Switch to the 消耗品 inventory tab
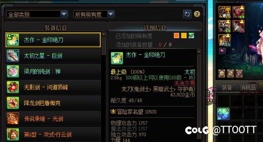Image resolution: width=263 pixels, height=142 pixels. pyautogui.click(x=248, y=87)
